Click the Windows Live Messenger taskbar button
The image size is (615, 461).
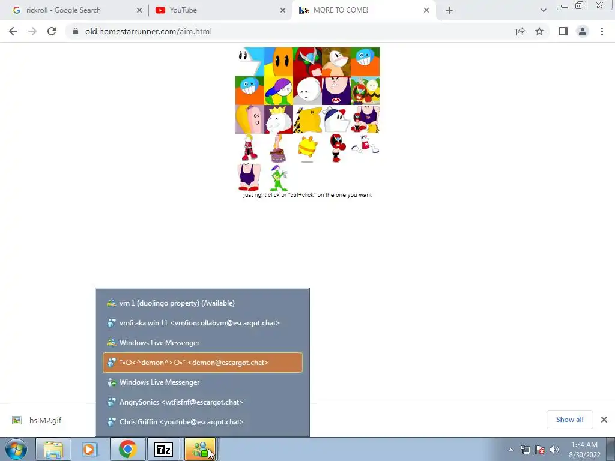click(x=200, y=449)
